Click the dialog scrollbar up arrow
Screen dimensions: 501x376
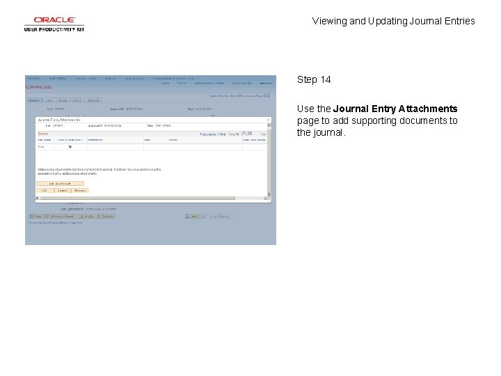269,125
